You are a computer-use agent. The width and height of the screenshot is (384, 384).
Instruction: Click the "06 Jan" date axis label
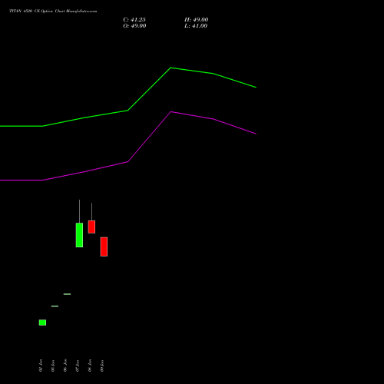click(65, 366)
